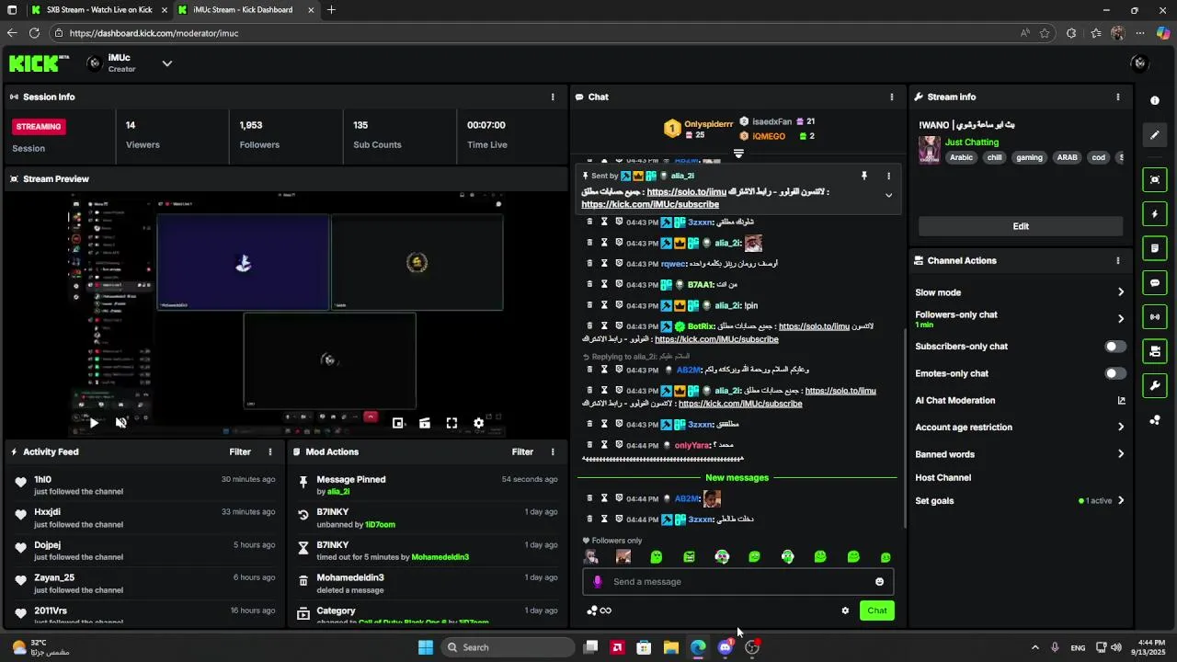Filter the Mod Actions list
The image size is (1177, 662).
click(522, 451)
